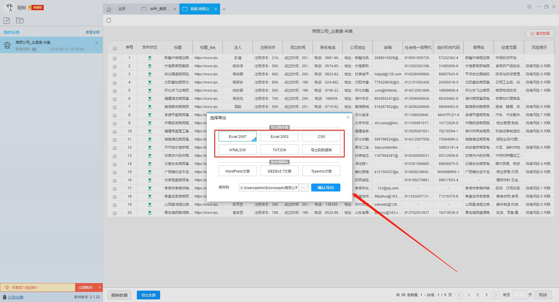Check the checkbox for row 6
This screenshot has height=302, width=559.
pos(115,99)
